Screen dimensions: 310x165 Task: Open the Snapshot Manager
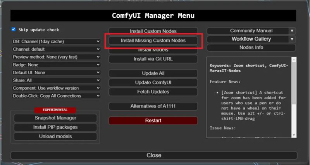click(55, 118)
